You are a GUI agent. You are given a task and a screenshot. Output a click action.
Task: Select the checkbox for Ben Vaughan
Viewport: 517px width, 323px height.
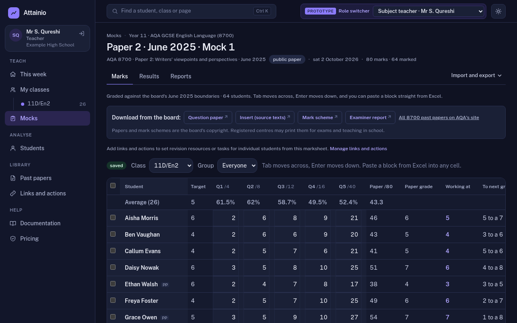tap(113, 234)
